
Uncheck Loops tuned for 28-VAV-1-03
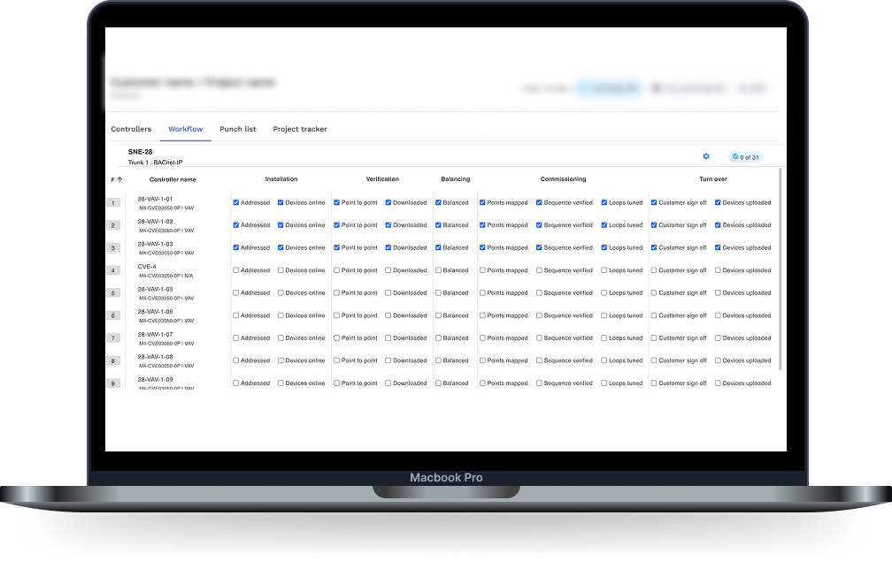(x=604, y=247)
